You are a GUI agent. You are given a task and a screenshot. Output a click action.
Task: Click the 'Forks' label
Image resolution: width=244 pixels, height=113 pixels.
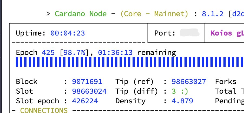coord(226,82)
